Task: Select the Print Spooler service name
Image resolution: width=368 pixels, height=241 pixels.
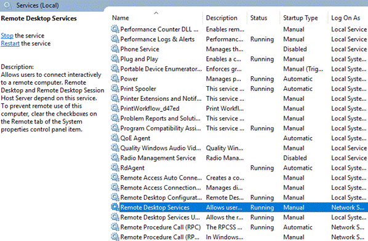Action: (x=138, y=89)
